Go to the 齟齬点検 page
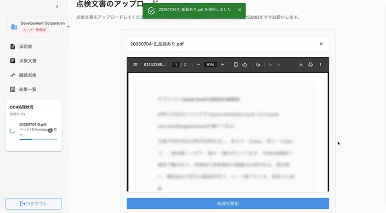 click(x=28, y=75)
